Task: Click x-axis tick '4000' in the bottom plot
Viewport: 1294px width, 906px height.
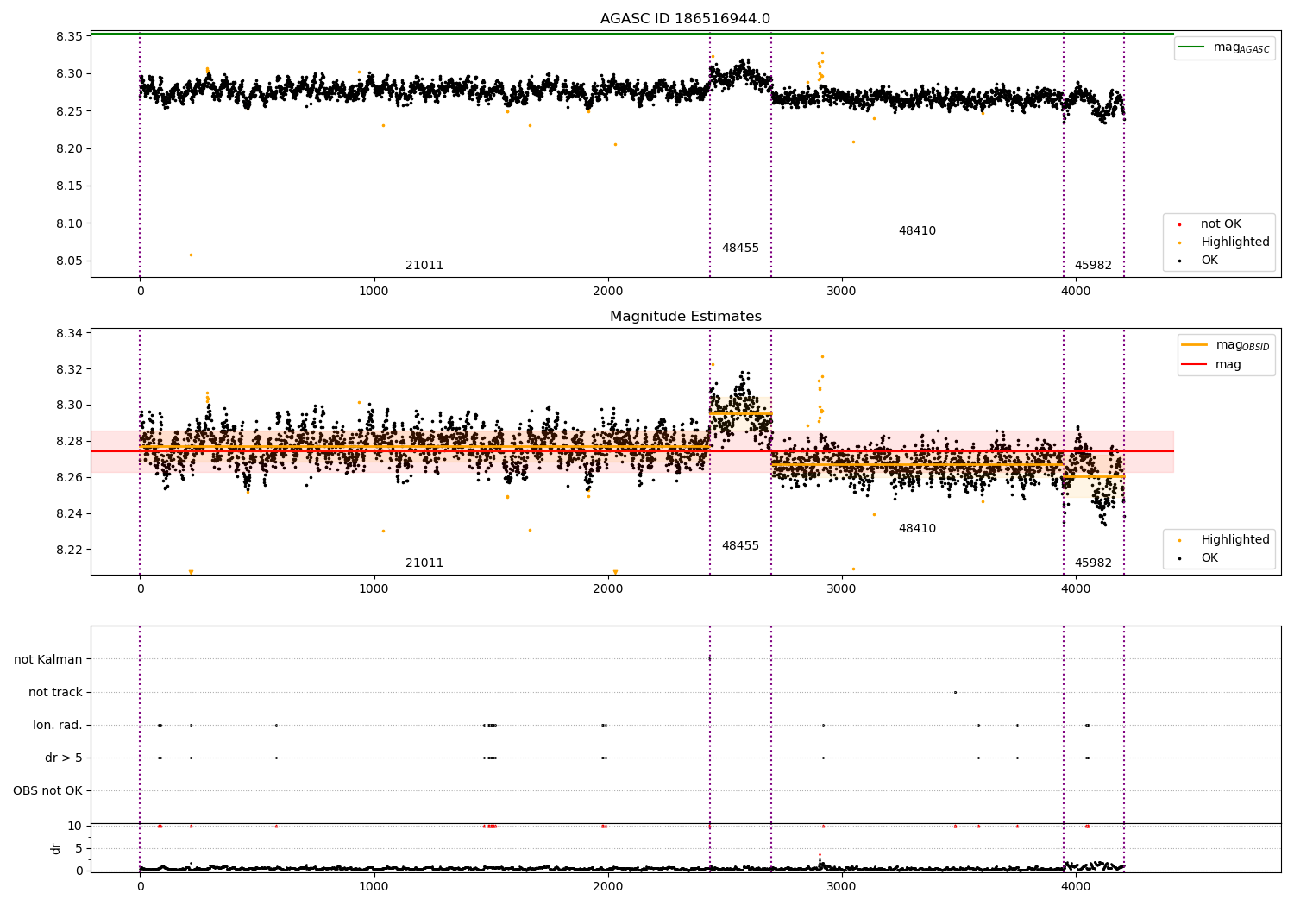Action: tap(1075, 886)
